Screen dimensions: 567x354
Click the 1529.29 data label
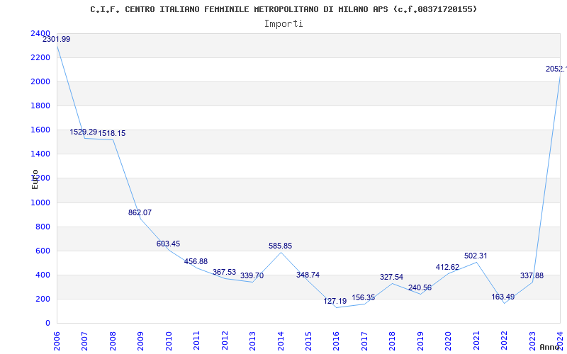[x=84, y=132]
